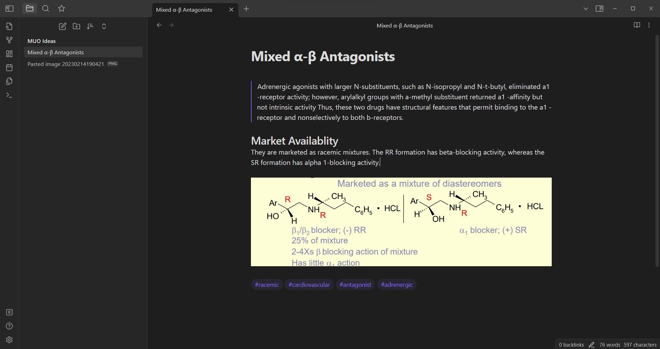
Task: Click the #cardiovascular tag
Action: pyautogui.click(x=309, y=284)
